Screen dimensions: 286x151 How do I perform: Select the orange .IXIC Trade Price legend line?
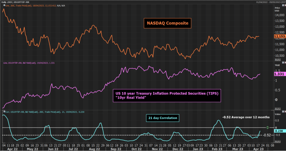point(35,6)
